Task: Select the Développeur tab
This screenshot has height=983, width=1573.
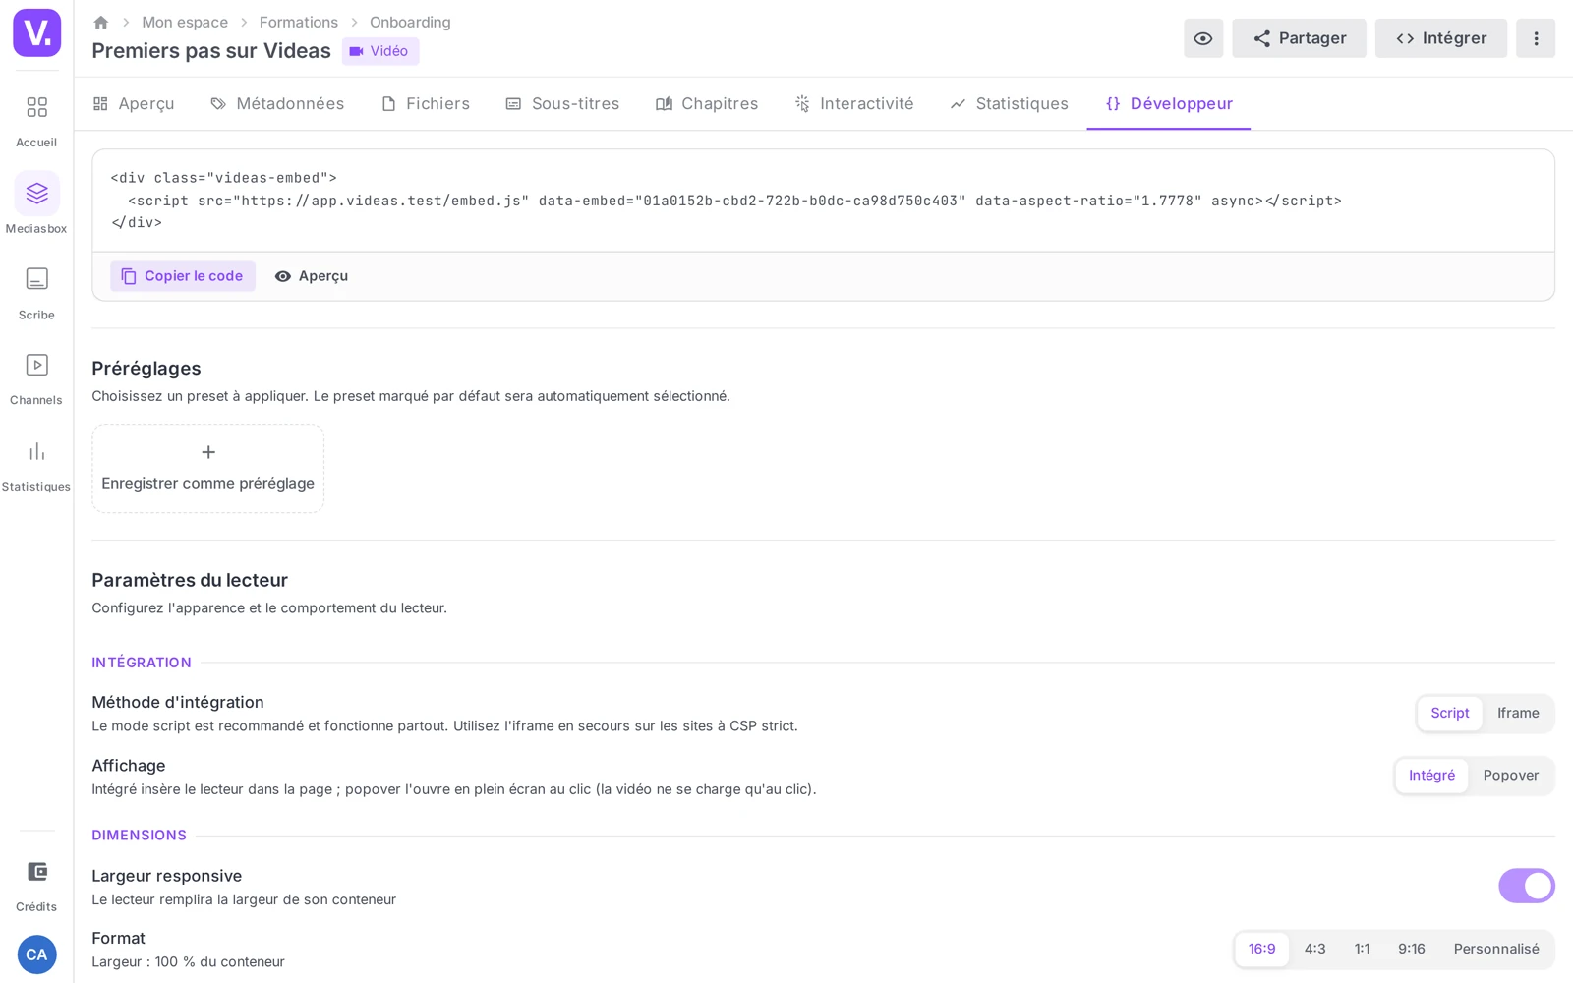Action: pos(1169,103)
